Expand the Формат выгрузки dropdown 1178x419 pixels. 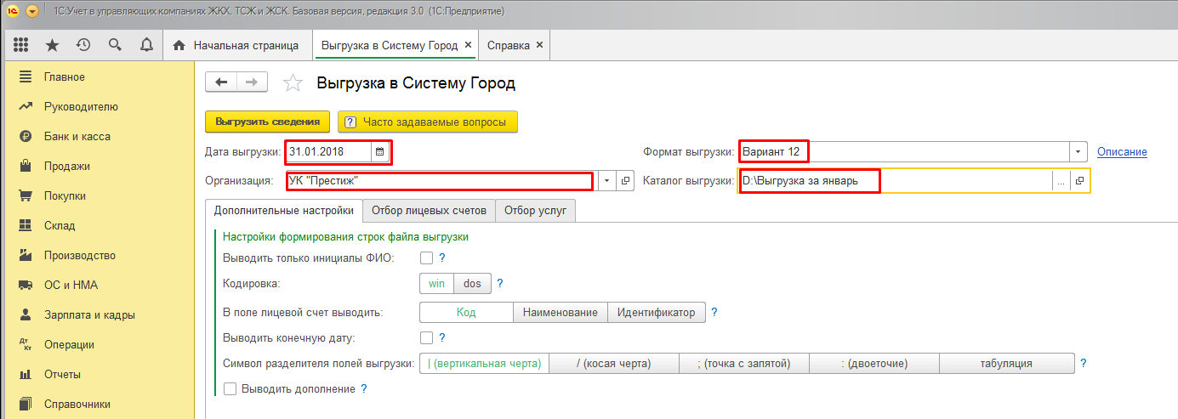[x=1079, y=152]
